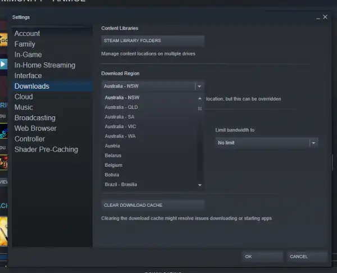Click region list scroll down arrow
The image size is (337, 273).
click(x=200, y=185)
